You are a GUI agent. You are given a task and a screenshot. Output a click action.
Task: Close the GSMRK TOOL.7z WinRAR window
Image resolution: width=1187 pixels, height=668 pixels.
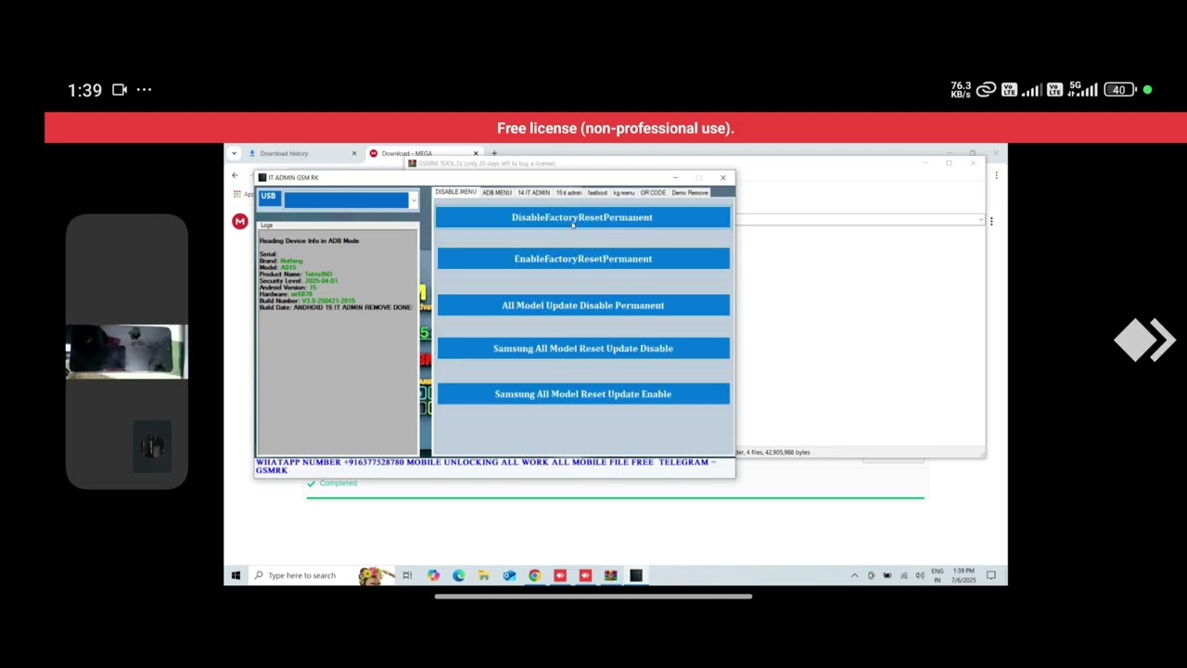(973, 163)
